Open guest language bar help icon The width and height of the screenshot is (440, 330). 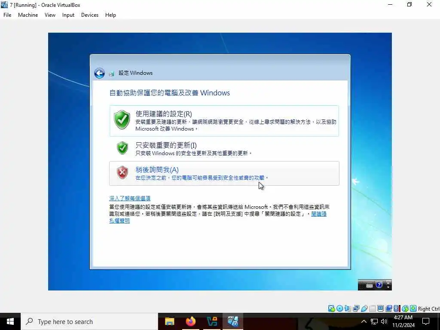379,285
